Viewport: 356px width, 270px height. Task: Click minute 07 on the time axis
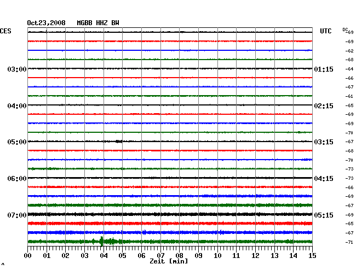pos(160,256)
